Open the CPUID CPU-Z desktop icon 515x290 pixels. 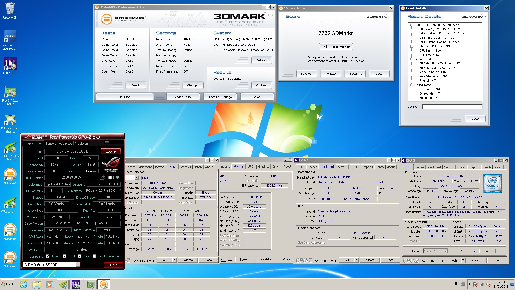(10, 66)
